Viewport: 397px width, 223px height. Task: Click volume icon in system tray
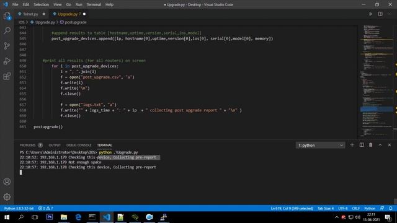[357, 217]
